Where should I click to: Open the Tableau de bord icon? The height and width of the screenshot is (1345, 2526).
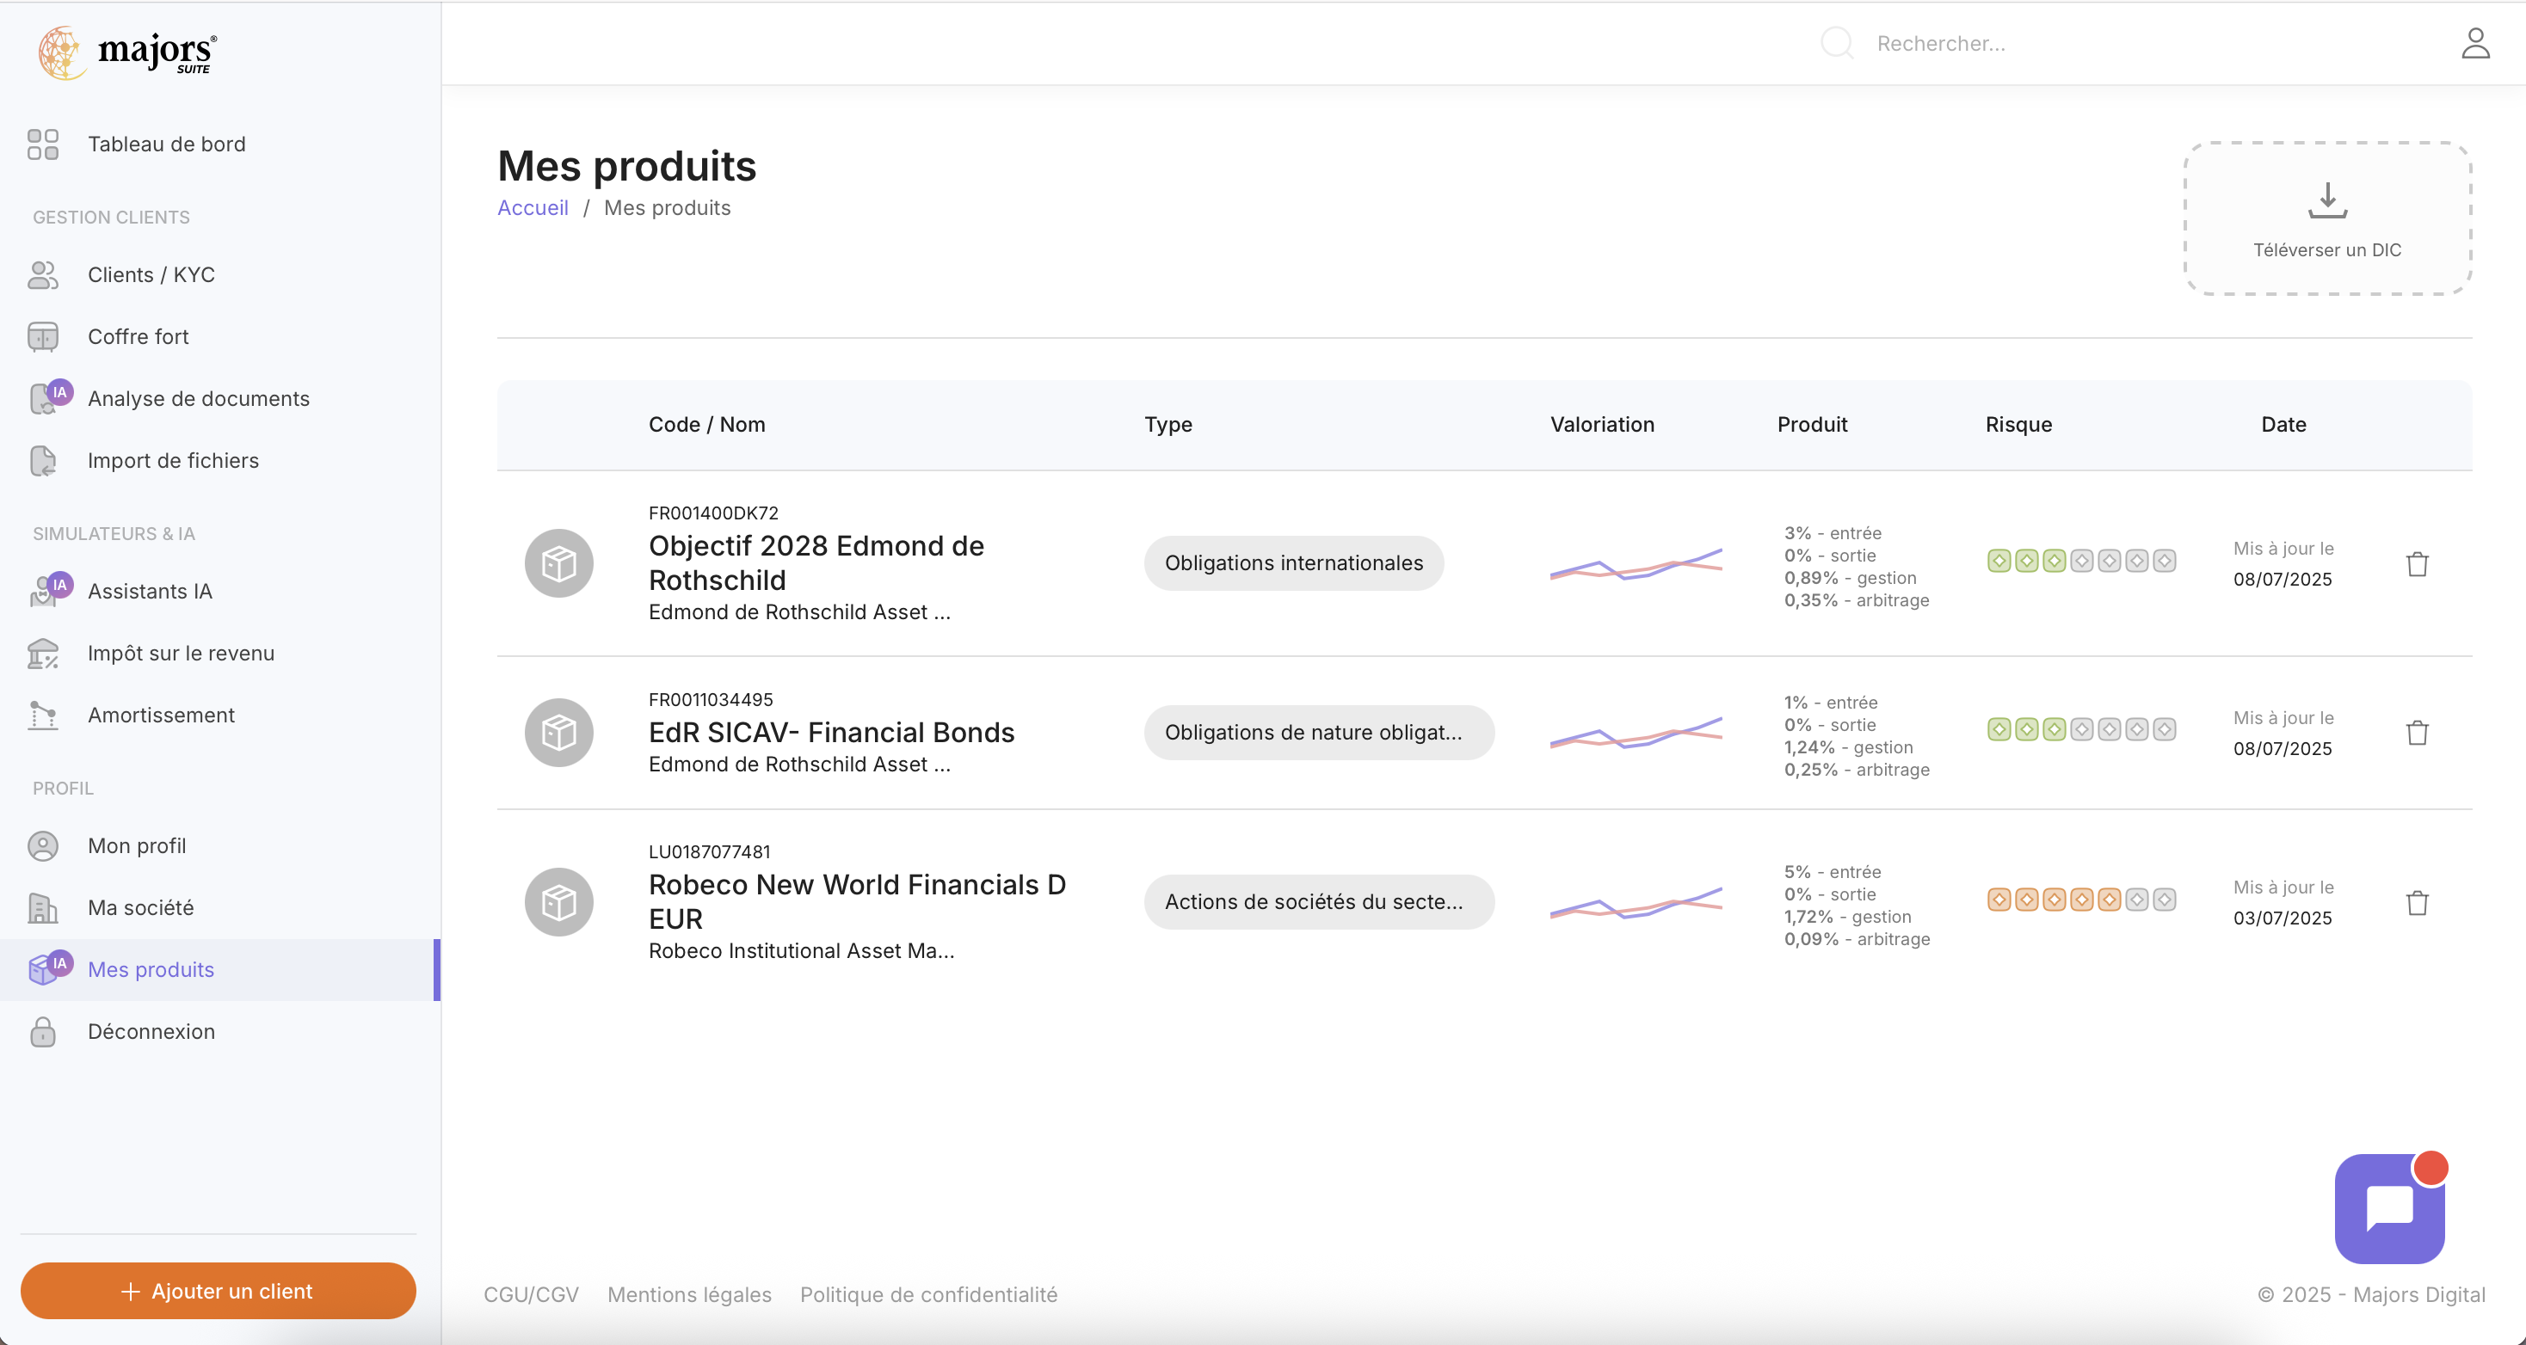tap(43, 144)
